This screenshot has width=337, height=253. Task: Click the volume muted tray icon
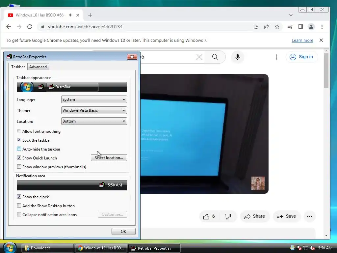tap(312, 248)
